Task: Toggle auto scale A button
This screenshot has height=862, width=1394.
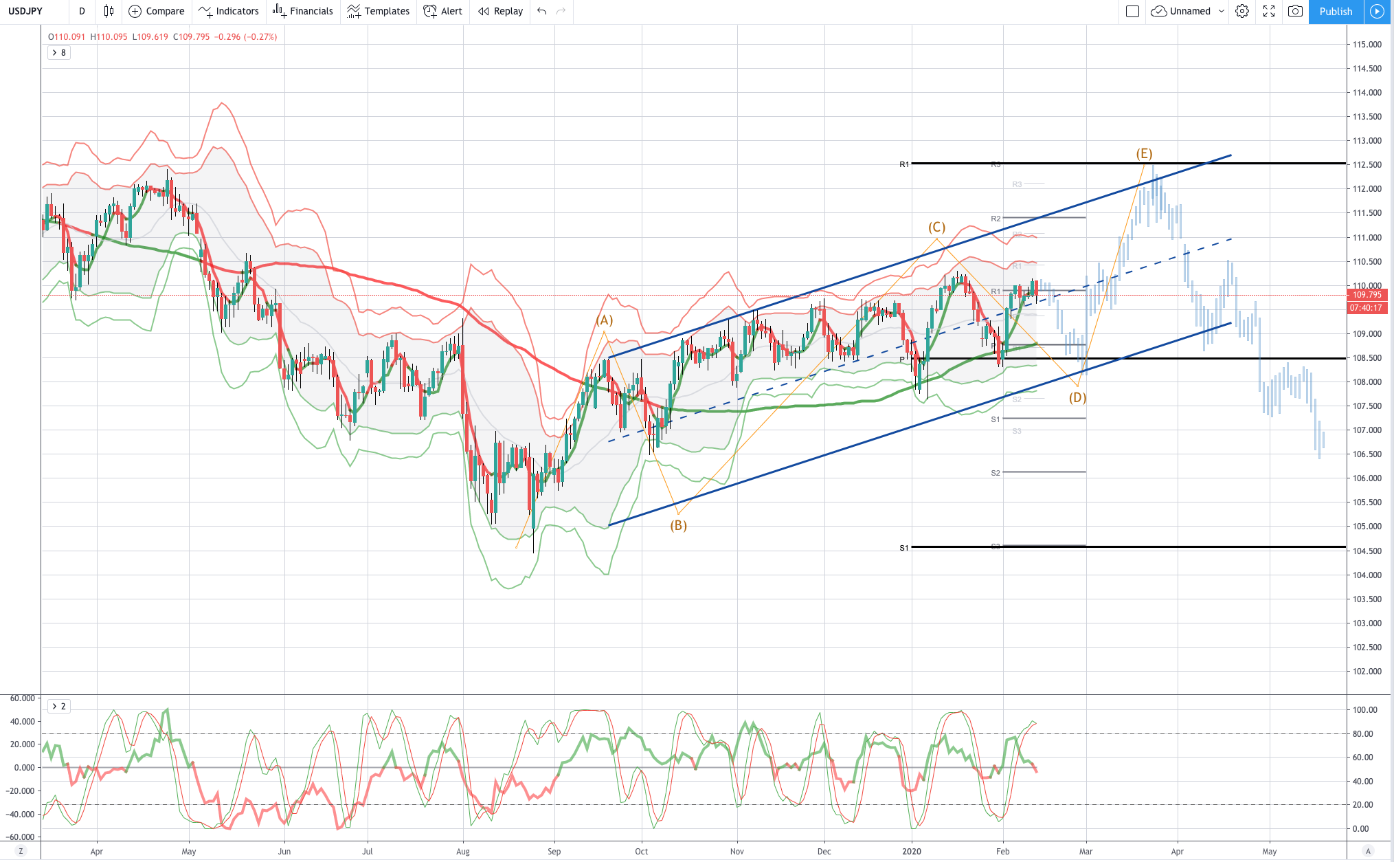Action: point(1368,851)
